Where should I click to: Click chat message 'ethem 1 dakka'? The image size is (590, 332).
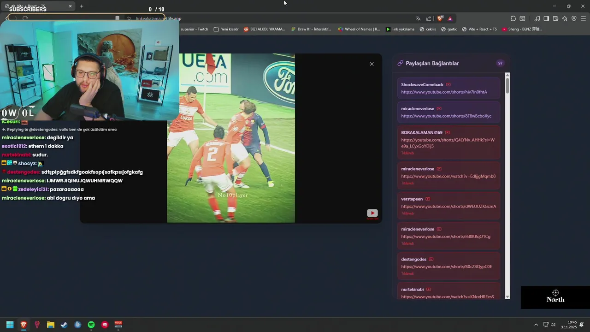pyautogui.click(x=46, y=146)
